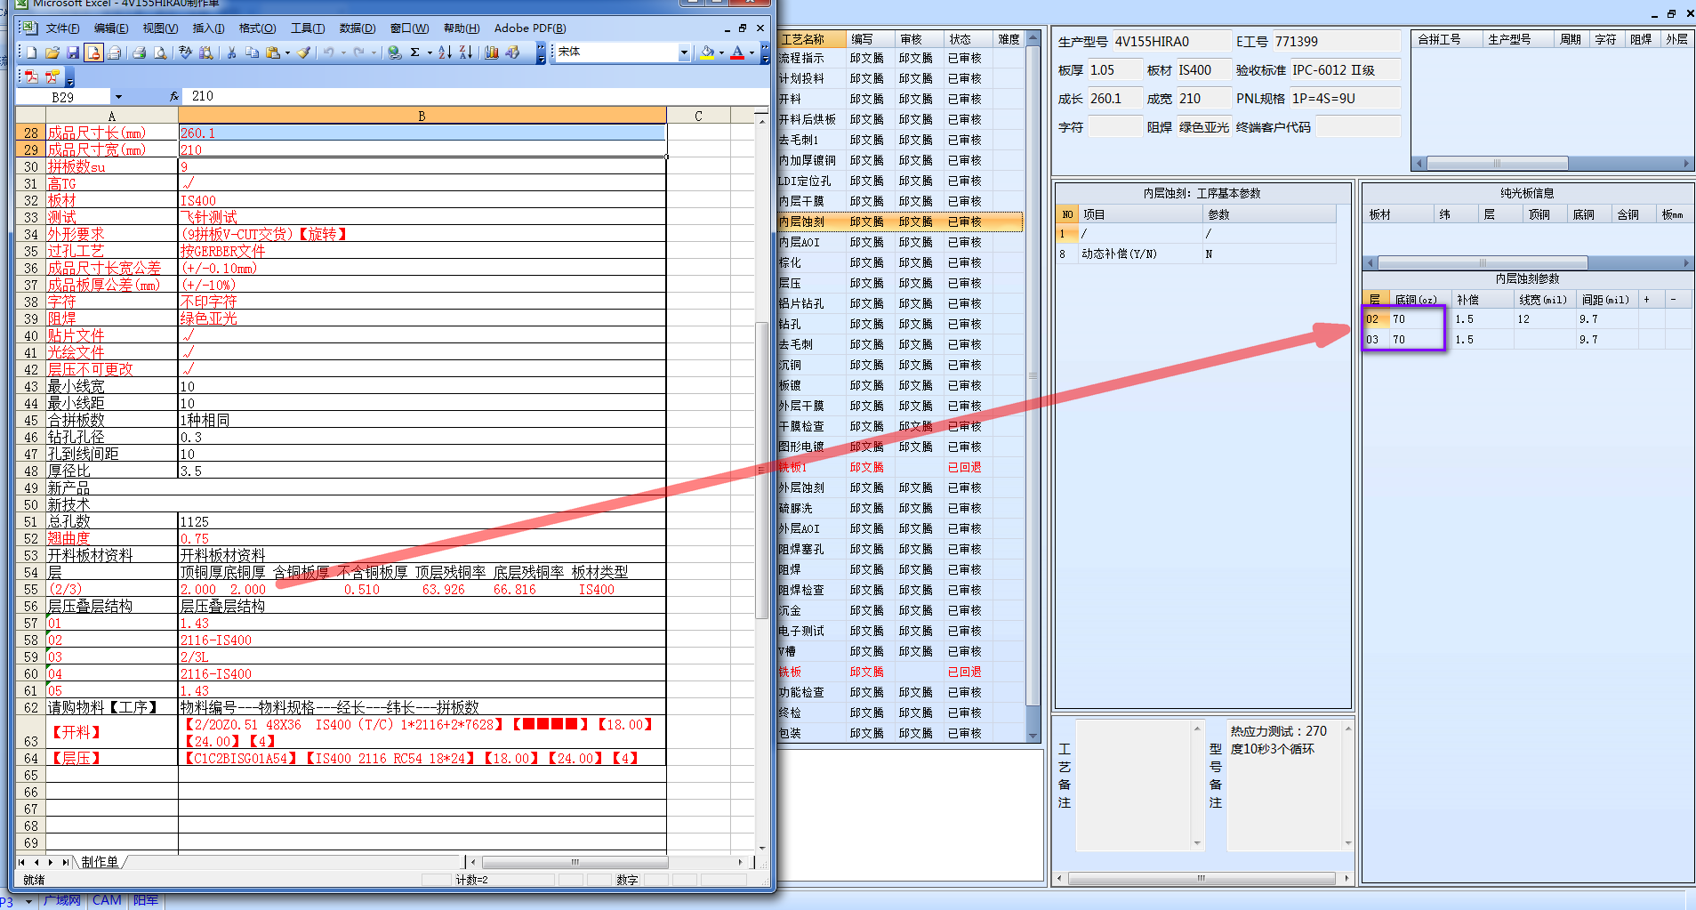Select the 内层蚀刻 process row
Screen dimensions: 1696x910
(x=900, y=221)
